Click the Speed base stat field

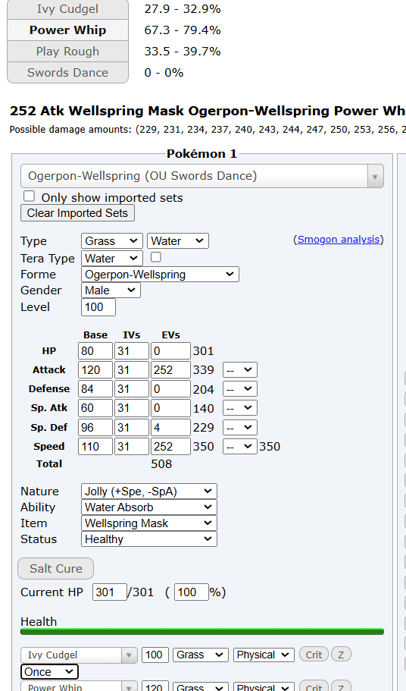coord(95,447)
